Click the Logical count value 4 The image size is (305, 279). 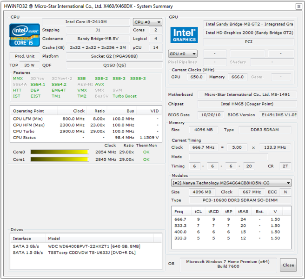156,39
